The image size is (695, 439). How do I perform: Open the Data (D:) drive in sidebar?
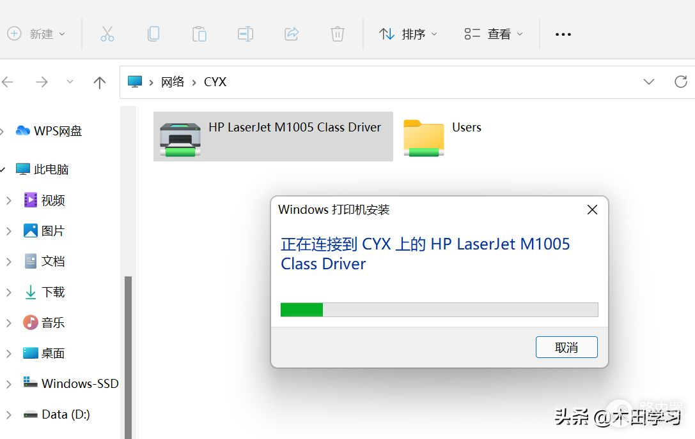(x=57, y=414)
